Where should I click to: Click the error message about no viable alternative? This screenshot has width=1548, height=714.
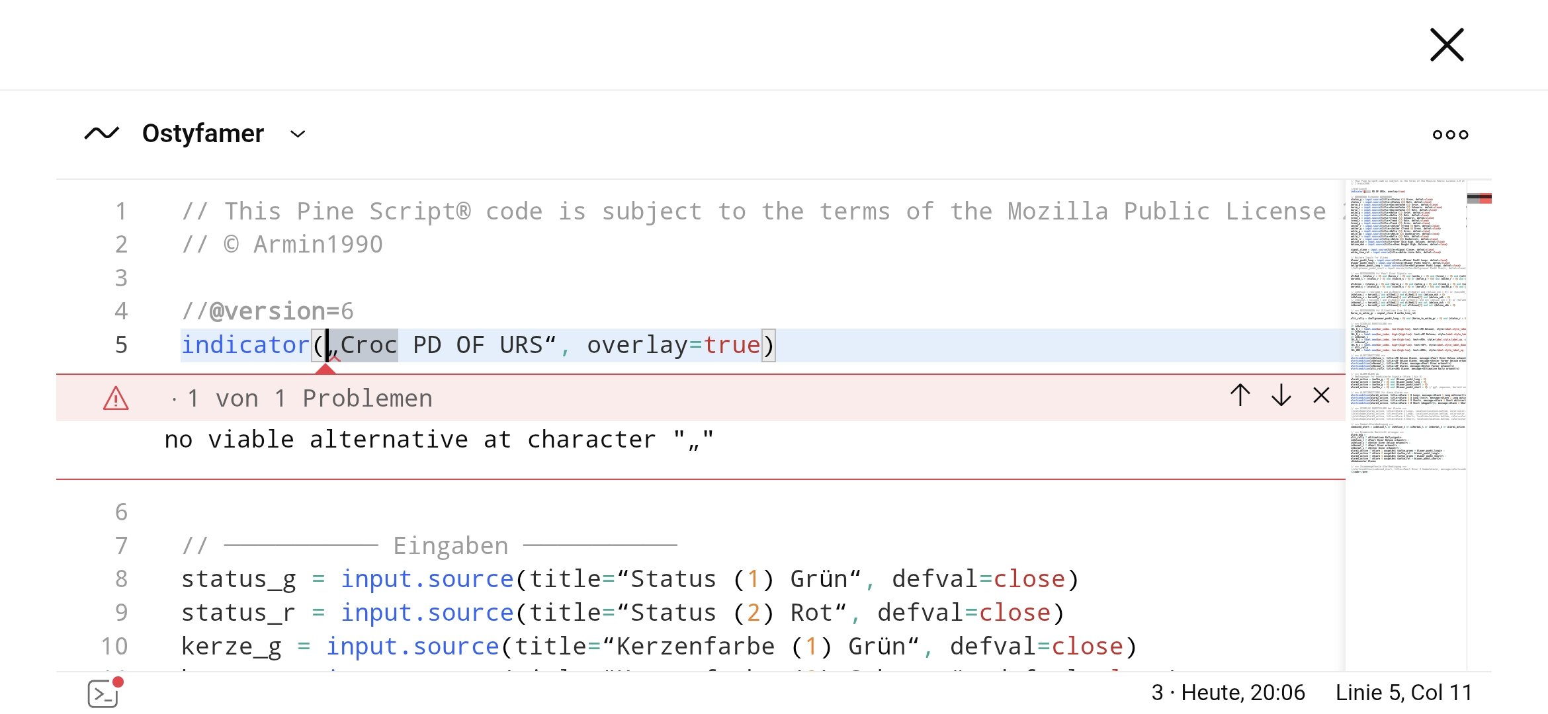[x=439, y=440]
